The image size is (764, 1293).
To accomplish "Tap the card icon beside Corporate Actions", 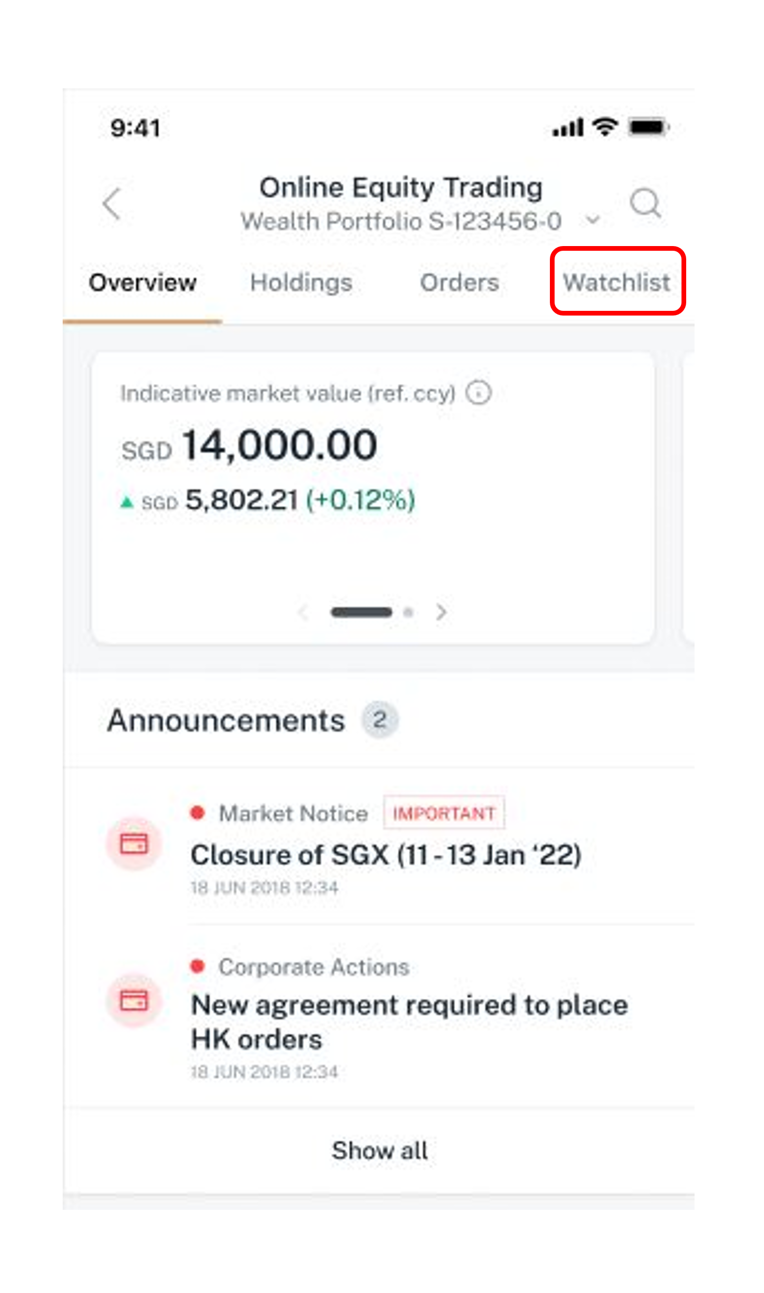I will click(x=134, y=1000).
